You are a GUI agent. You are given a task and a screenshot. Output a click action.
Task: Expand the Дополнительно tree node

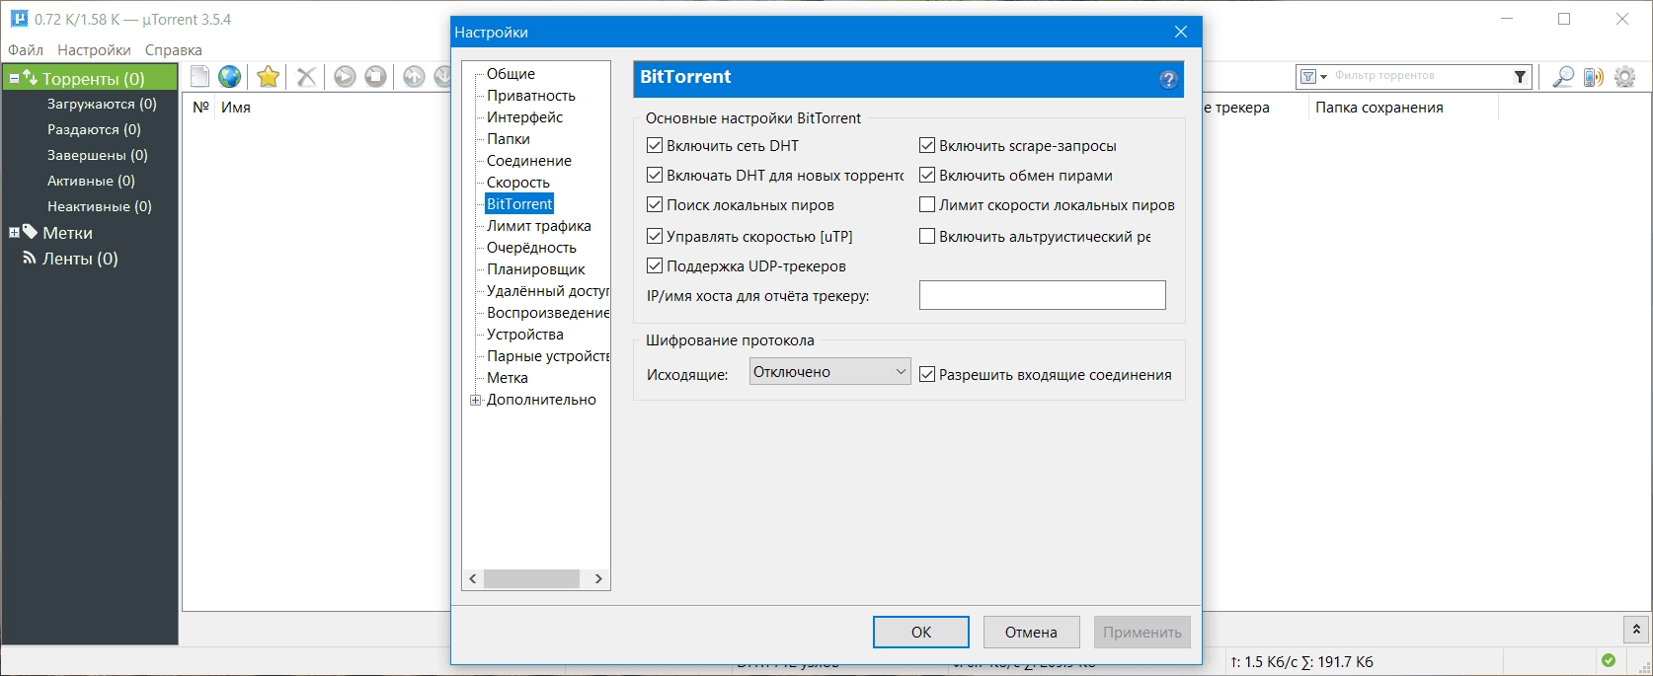(x=475, y=400)
